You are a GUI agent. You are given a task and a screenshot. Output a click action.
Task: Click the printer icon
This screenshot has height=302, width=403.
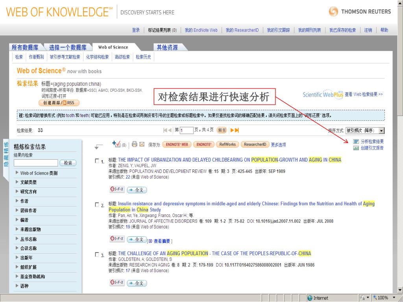pos(135,144)
